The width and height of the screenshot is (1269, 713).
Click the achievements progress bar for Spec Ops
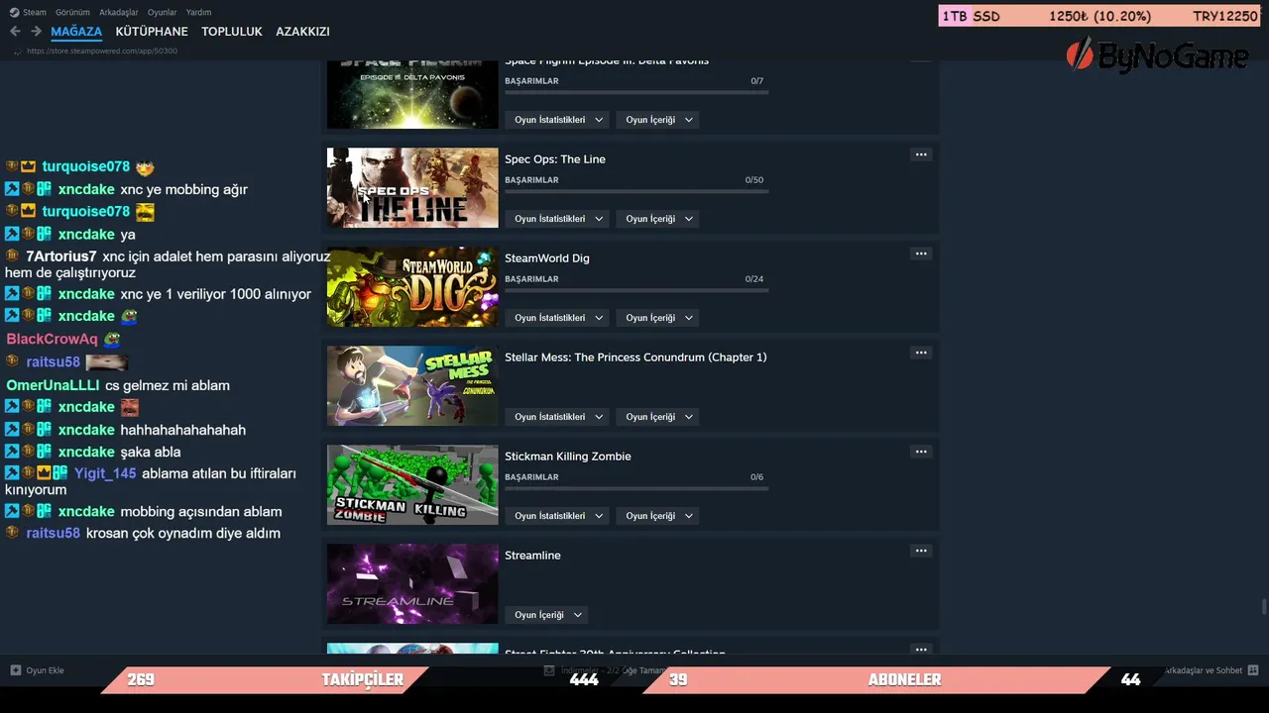636,191
